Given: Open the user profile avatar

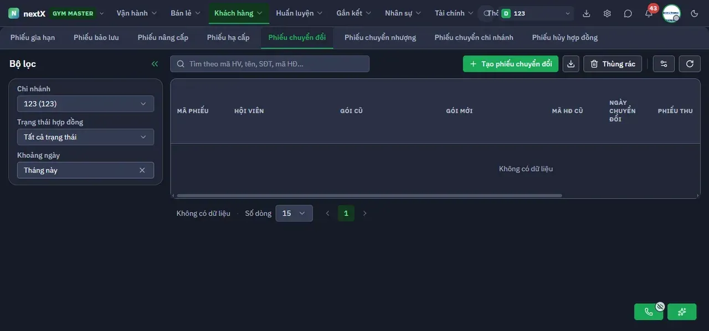Looking at the screenshot, I should 671,13.
